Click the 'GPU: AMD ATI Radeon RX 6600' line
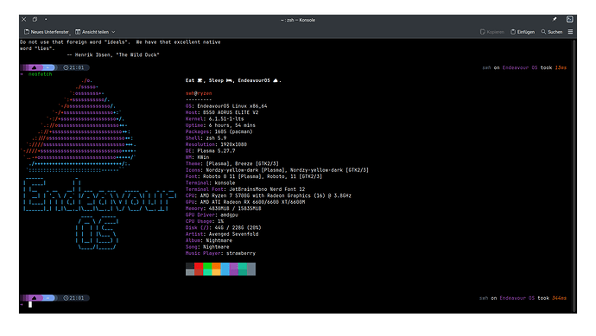Viewport: 596px width, 336px height. coord(245,202)
